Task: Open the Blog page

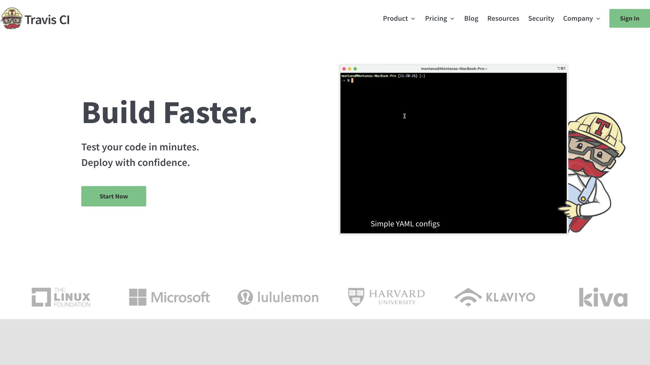Action: [471, 19]
